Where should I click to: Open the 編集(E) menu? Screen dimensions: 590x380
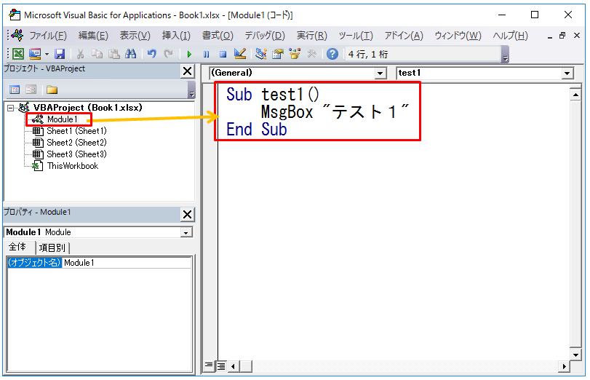93,36
